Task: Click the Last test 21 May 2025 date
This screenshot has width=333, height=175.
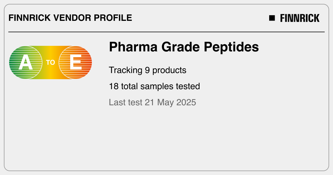Action: coord(152,102)
